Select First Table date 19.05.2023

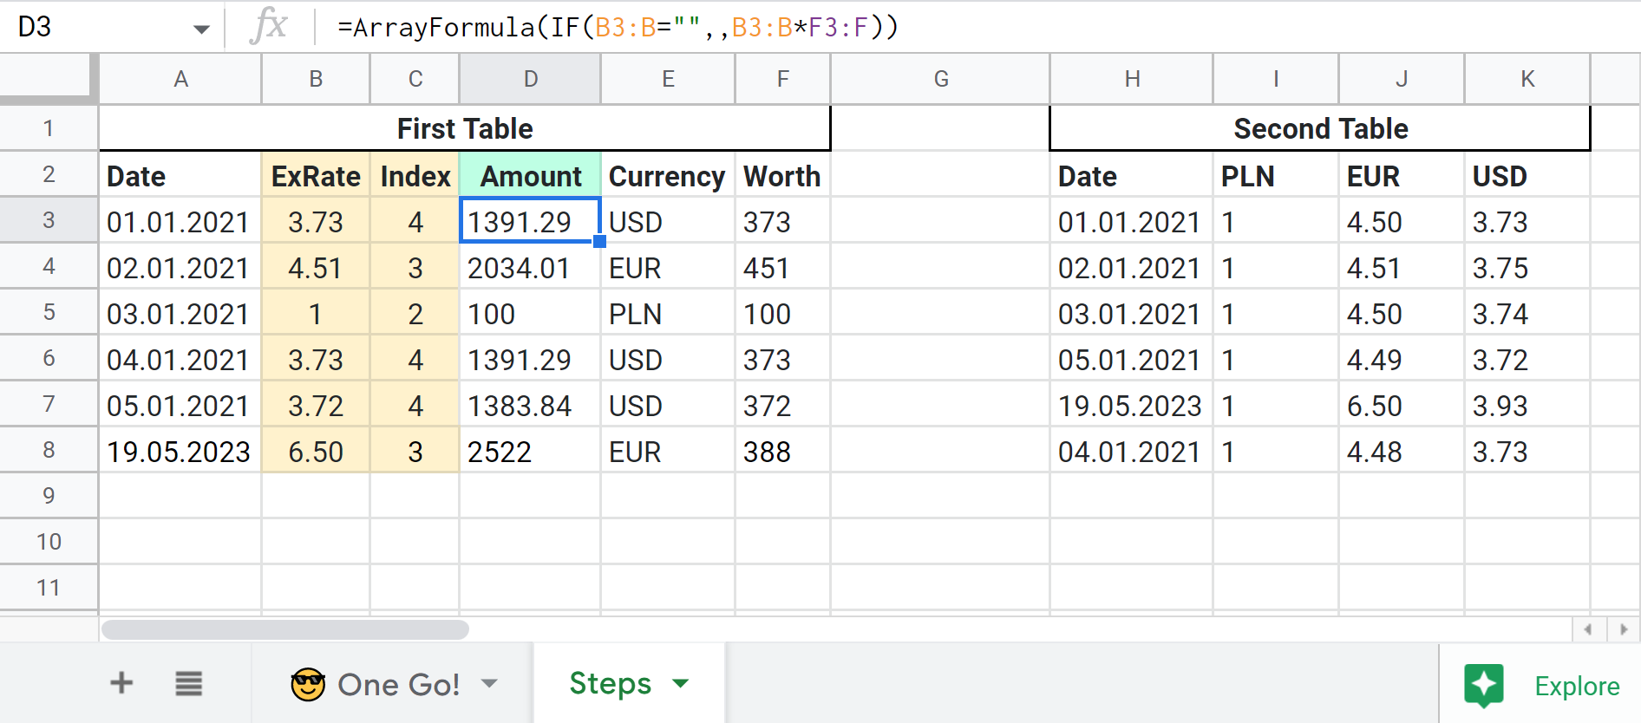click(180, 452)
